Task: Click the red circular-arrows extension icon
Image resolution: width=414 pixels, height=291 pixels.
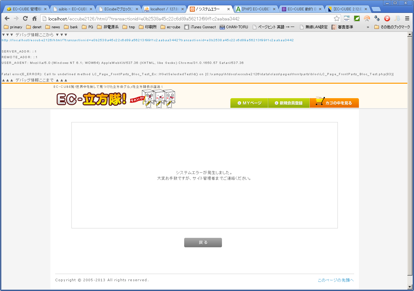Action: click(387, 19)
